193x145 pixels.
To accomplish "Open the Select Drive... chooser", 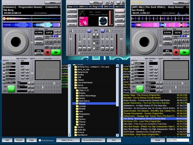I will click(x=68, y=140).
